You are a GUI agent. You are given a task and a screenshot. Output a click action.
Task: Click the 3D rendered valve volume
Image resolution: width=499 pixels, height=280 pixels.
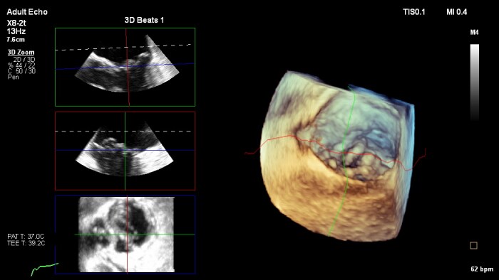click(337, 156)
